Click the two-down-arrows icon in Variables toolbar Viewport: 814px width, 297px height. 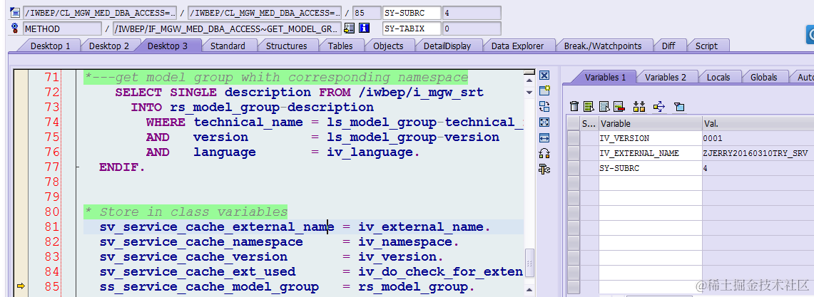pyautogui.click(x=639, y=107)
